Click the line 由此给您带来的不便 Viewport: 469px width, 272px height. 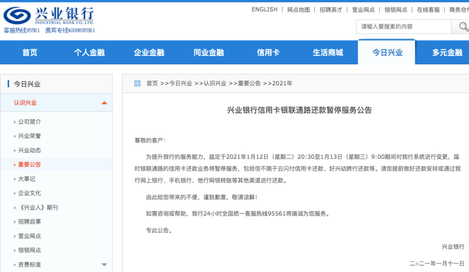tap(201, 197)
